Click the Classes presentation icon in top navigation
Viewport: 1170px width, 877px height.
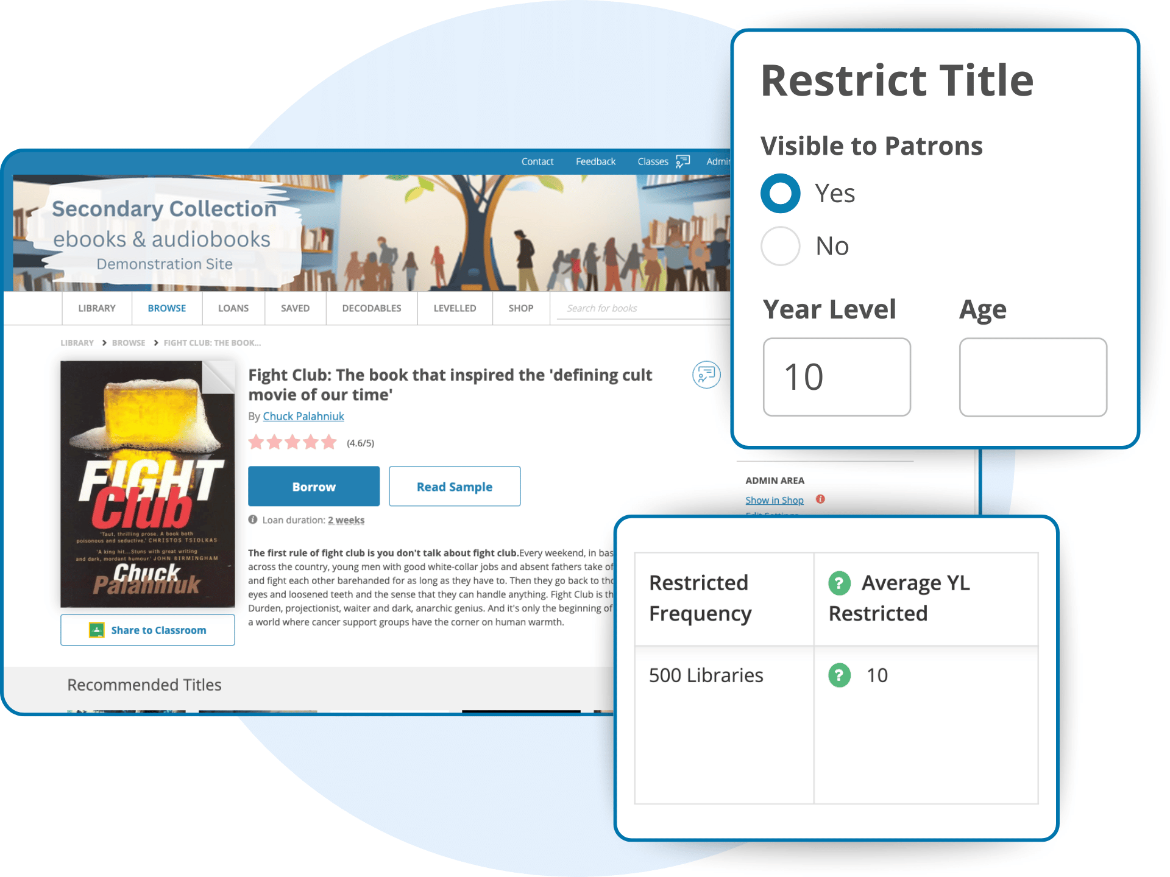(x=682, y=161)
